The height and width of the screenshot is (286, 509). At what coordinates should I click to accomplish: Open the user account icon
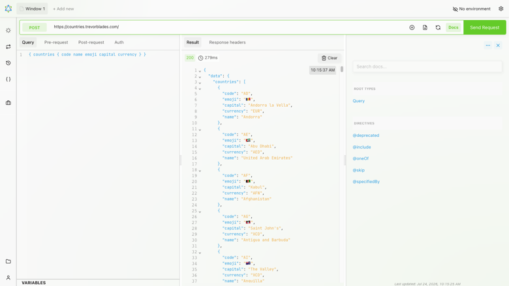pyautogui.click(x=8, y=278)
